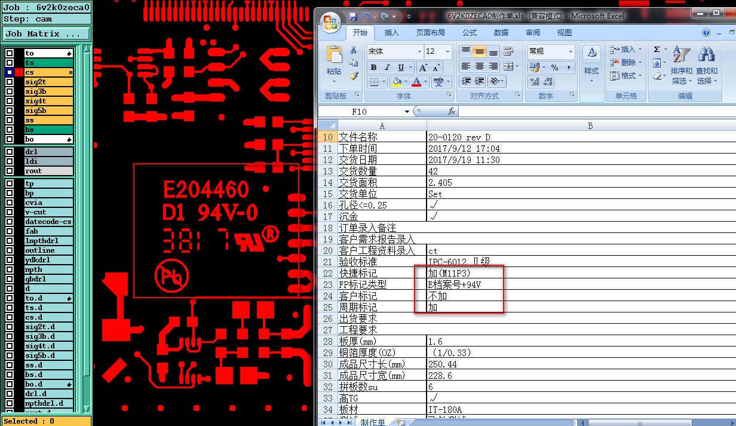Center cell text horizontally
The height and width of the screenshot is (426, 736).
(x=480, y=66)
